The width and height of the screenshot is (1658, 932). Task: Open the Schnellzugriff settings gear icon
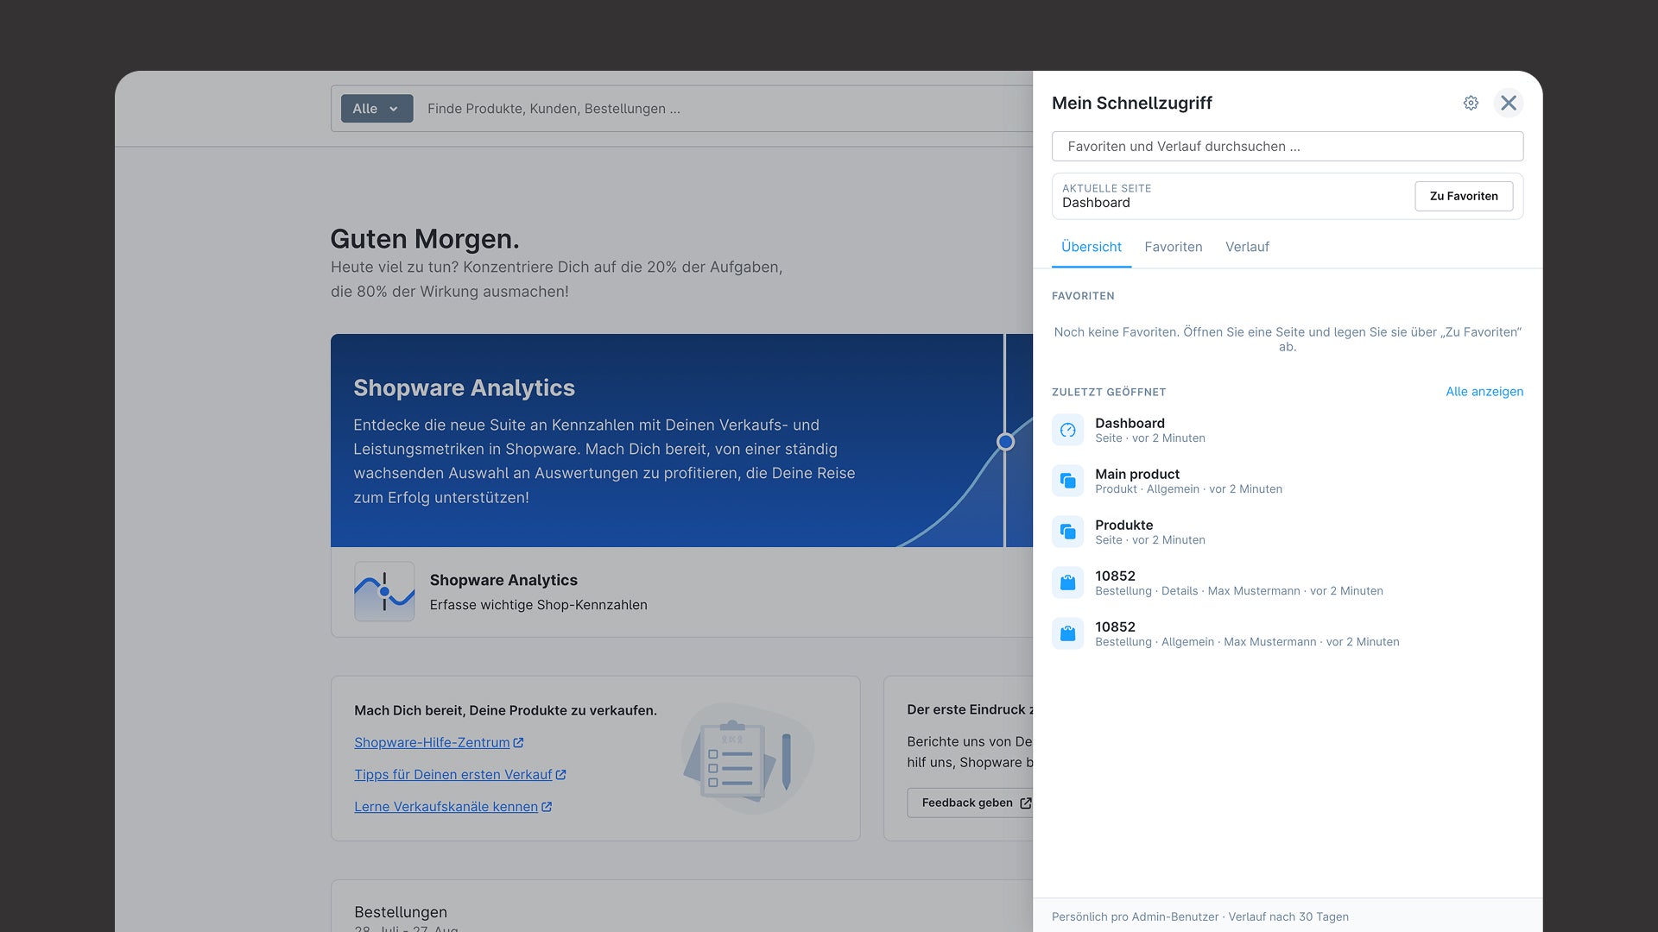[1471, 103]
